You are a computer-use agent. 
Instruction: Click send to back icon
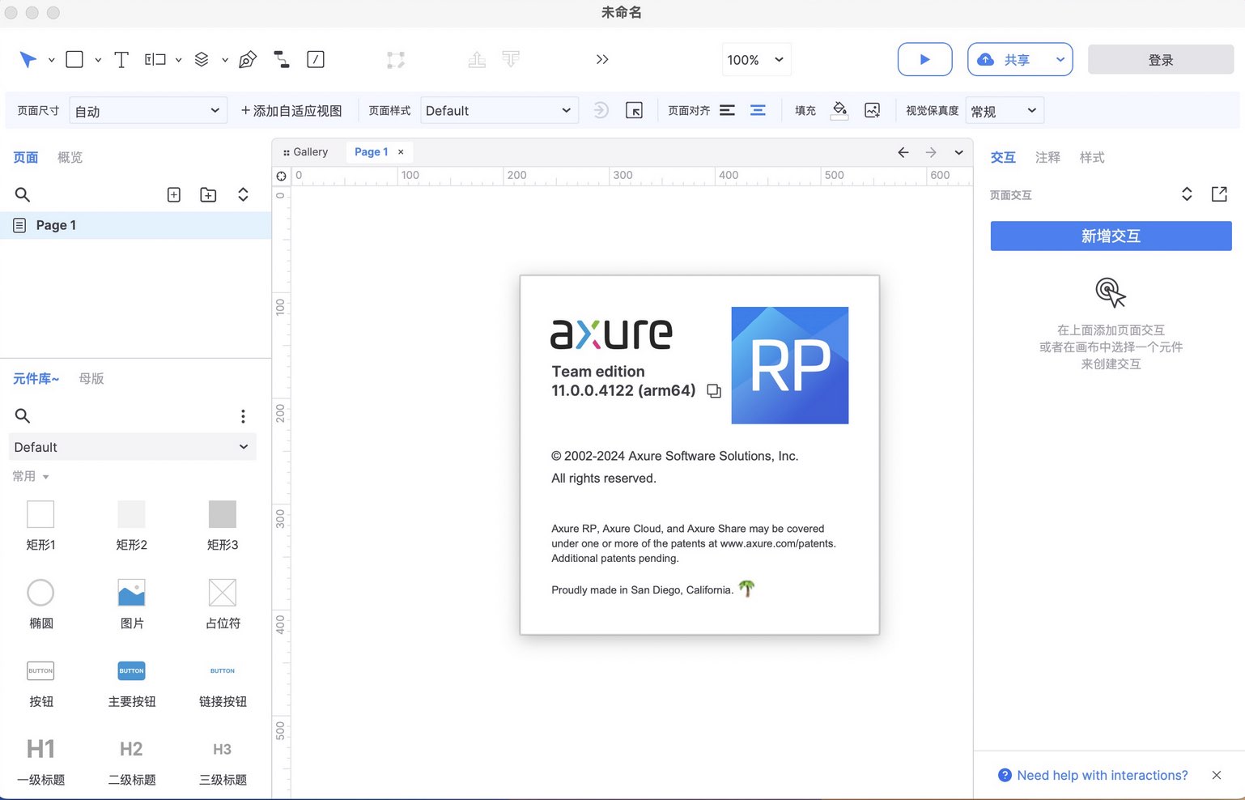pos(511,59)
